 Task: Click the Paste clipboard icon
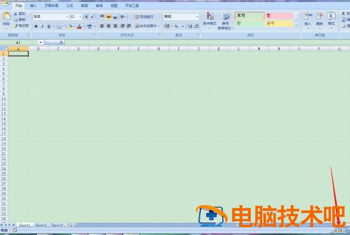click(x=6, y=16)
